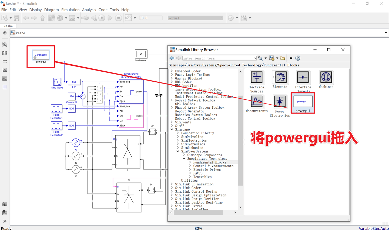Select the Zoom tool in the sidebar
389x230 pixels.
coord(5,44)
